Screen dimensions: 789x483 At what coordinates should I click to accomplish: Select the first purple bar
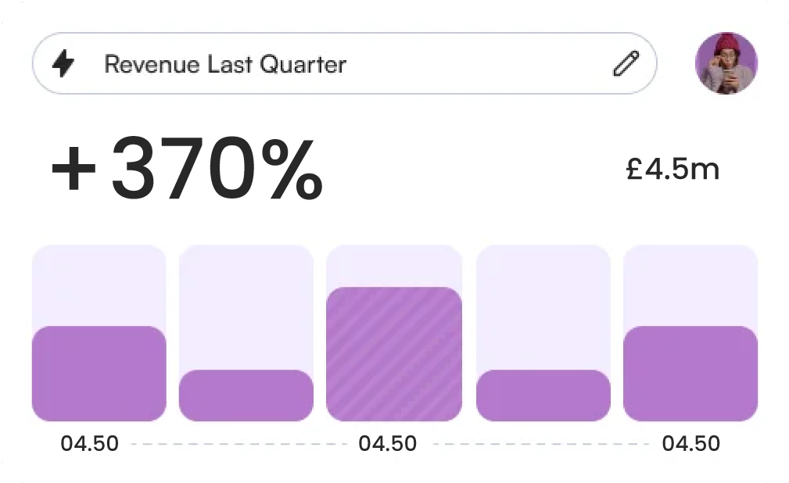click(99, 374)
